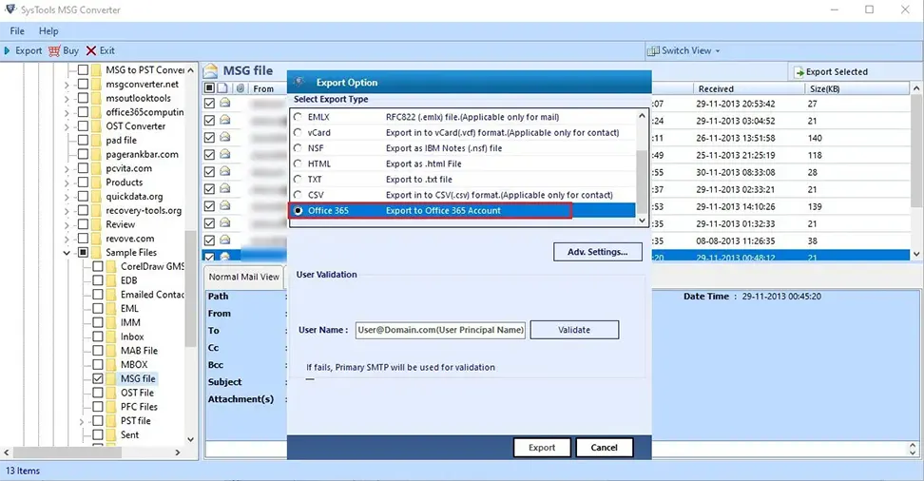Click the folder tree scroll up arrow

point(190,70)
